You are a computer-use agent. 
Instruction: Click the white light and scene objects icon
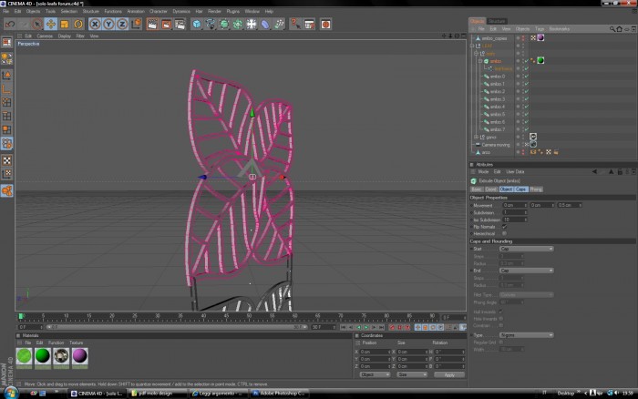point(252,24)
